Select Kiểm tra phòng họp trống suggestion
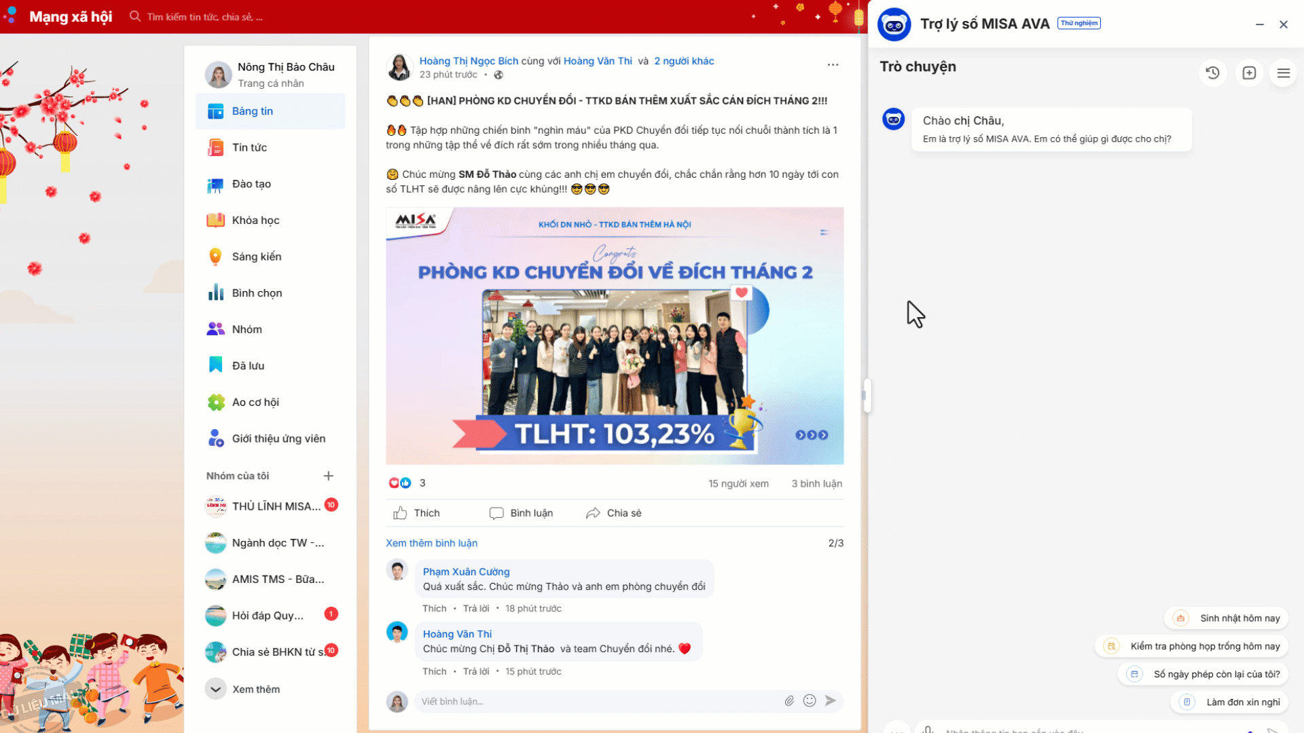The image size is (1304, 733). [1191, 646]
